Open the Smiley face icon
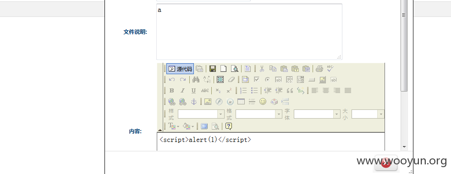 pyautogui.click(x=263, y=101)
